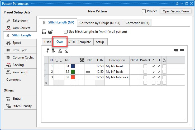Click the save stitch lengths disk icon
The height and width of the screenshot is (130, 195).
point(44,32)
